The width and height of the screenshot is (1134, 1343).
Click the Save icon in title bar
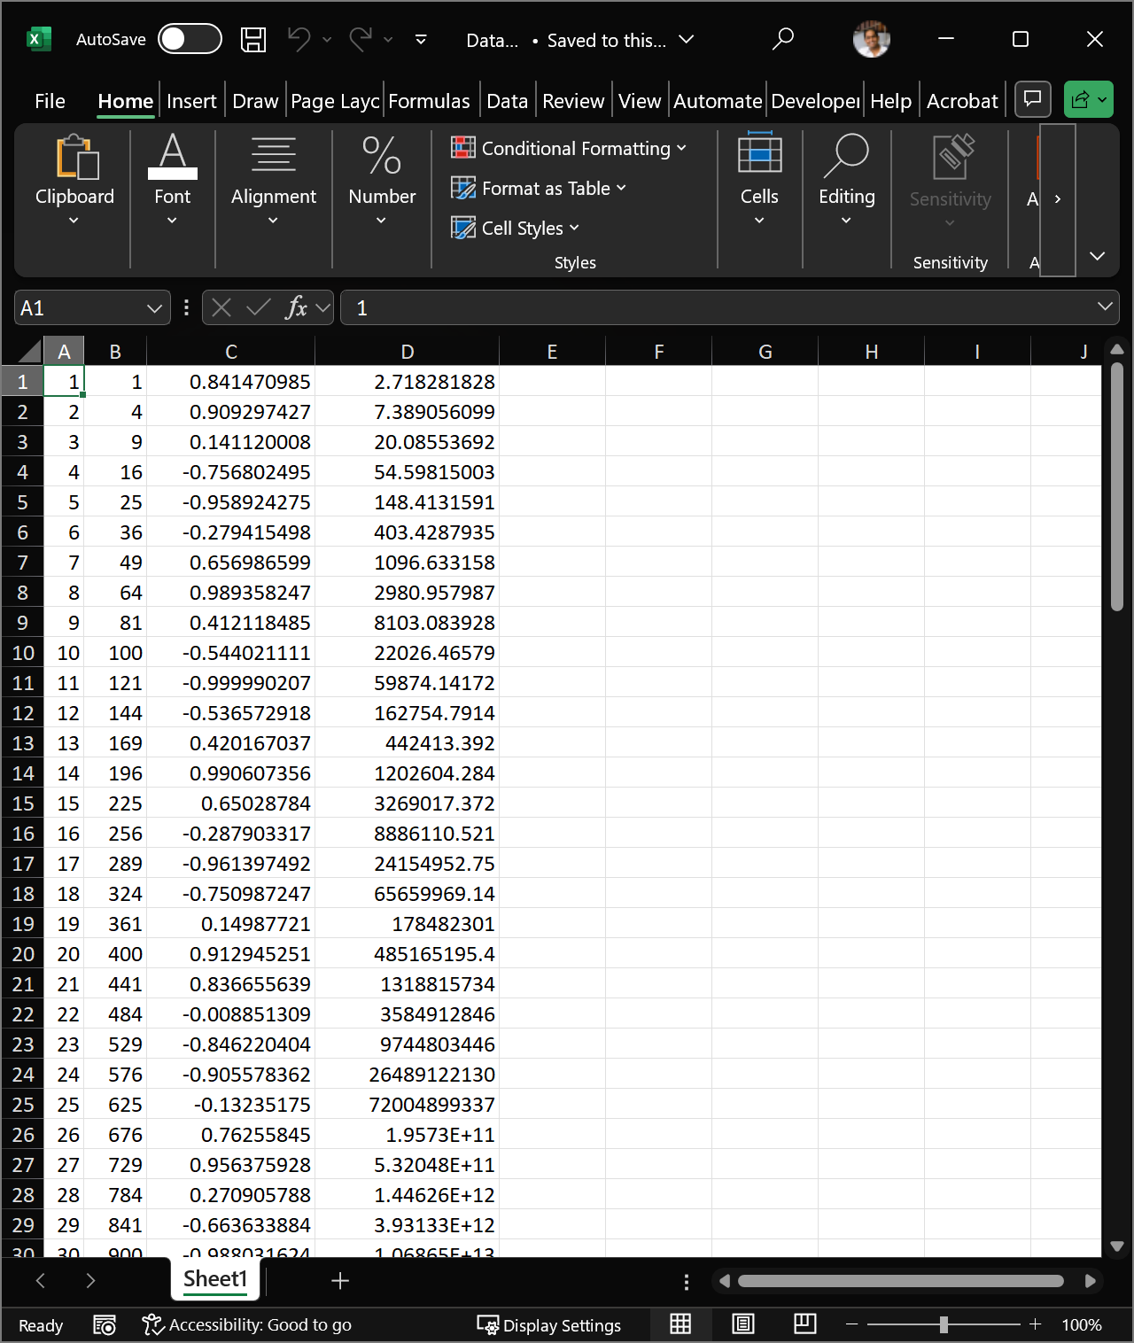(253, 40)
